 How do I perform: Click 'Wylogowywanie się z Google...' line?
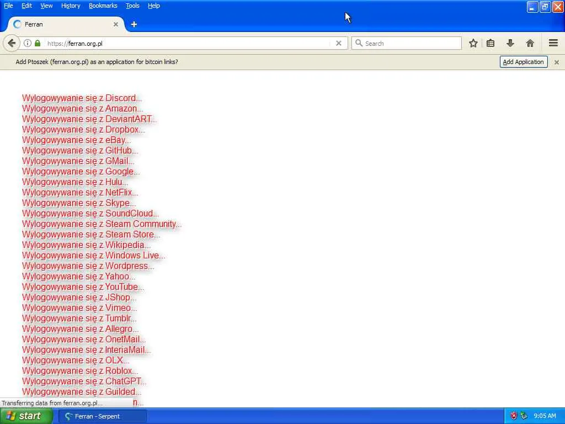81,171
